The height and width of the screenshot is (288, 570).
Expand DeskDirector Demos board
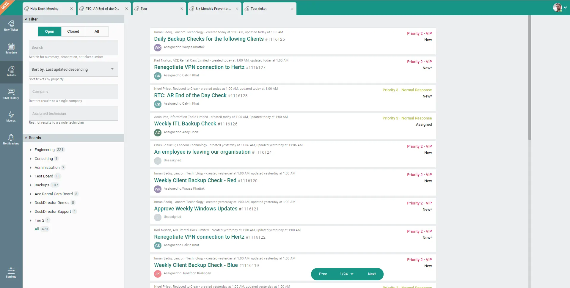(x=31, y=203)
